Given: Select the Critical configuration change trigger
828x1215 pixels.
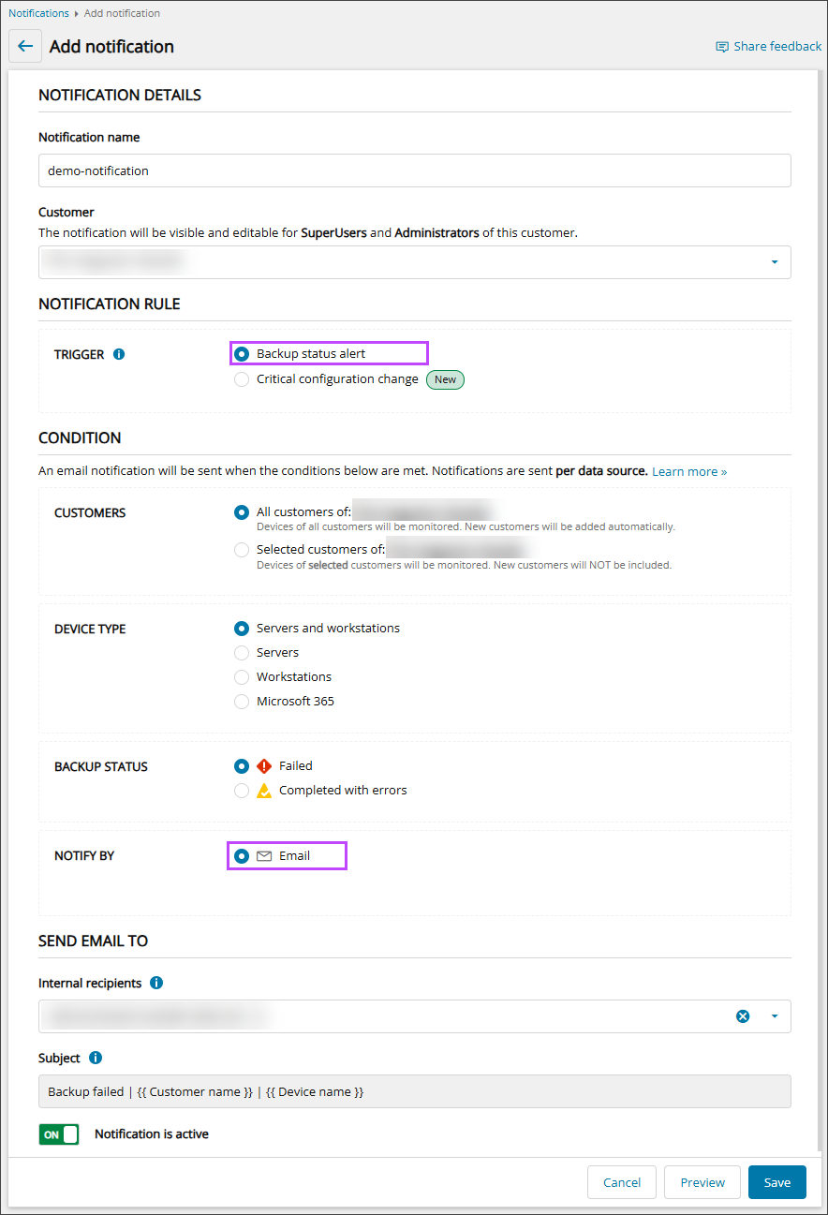Looking at the screenshot, I should tap(242, 379).
